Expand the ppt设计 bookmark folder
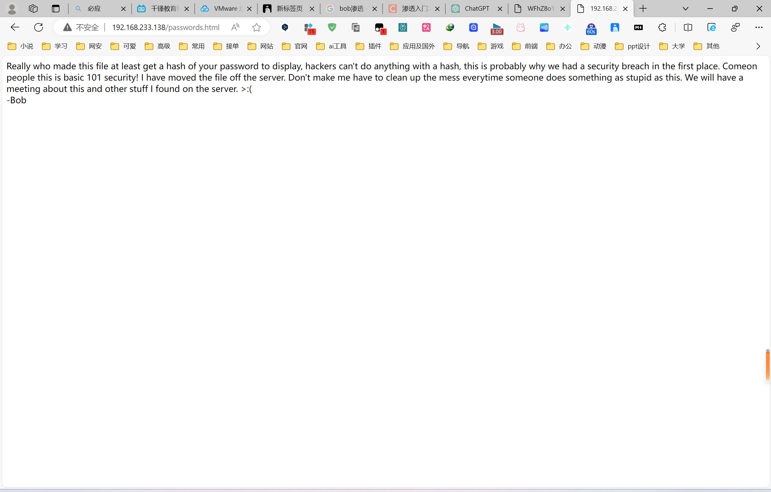 [x=633, y=46]
